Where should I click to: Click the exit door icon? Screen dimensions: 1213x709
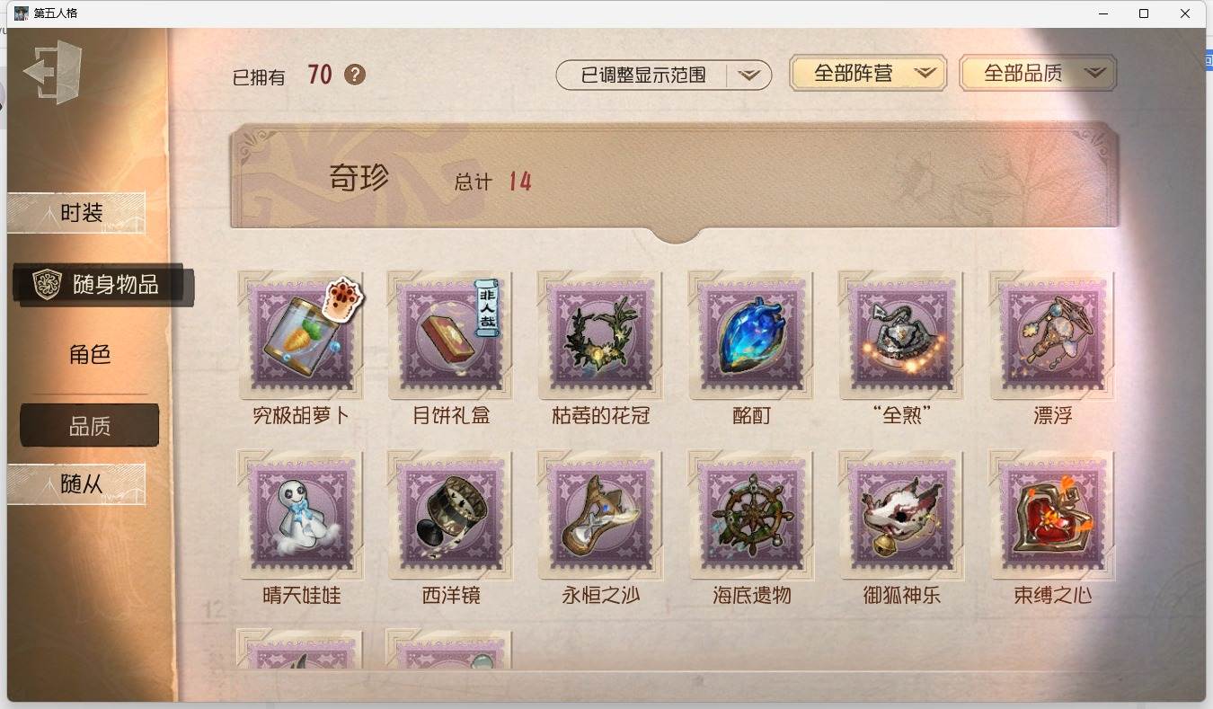[x=53, y=72]
